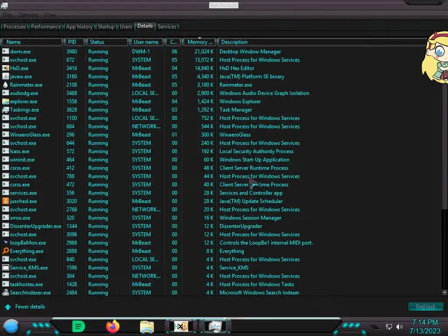Click the loopBeMon.exe icon
The image size is (448, 336).
tap(5, 242)
